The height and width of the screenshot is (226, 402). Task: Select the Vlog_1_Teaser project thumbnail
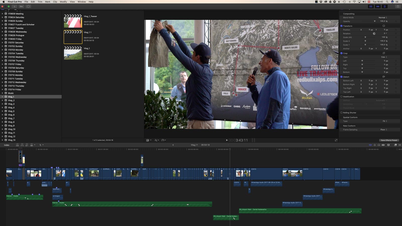click(x=73, y=21)
